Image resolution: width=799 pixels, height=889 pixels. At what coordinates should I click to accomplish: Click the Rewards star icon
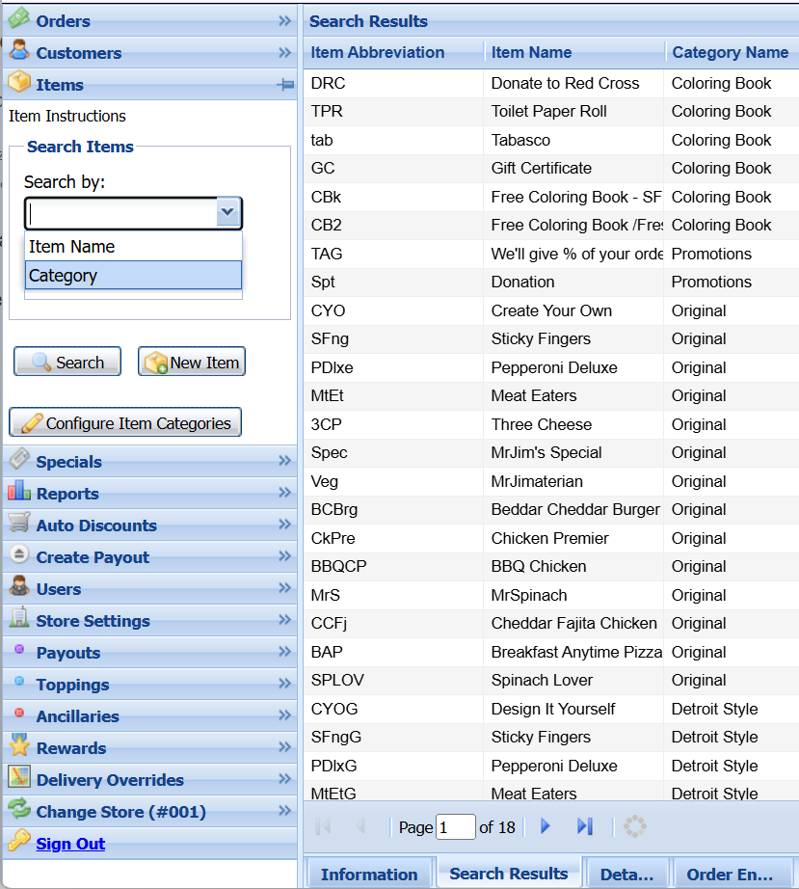(18, 746)
